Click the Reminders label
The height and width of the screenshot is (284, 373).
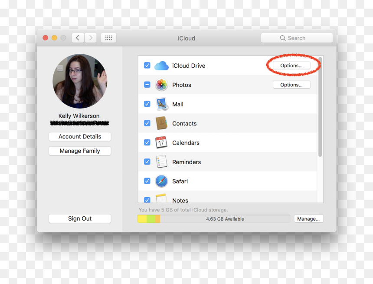(x=186, y=162)
